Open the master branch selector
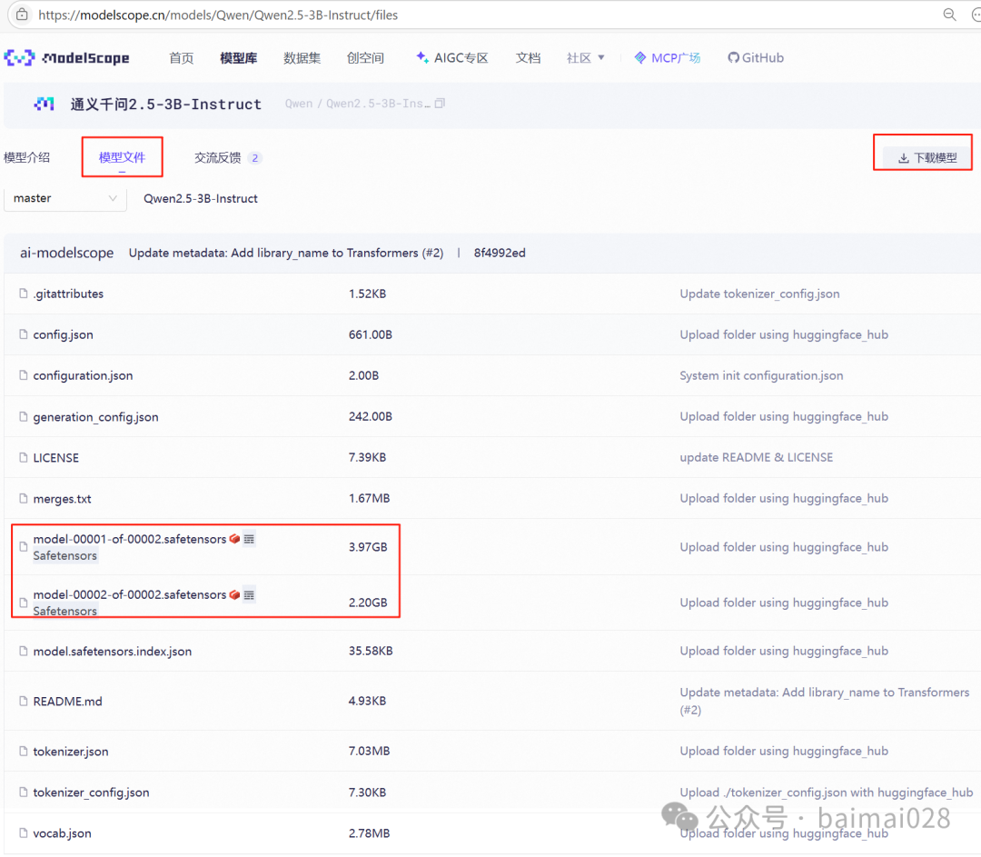Viewport: 981px width, 857px height. pos(64,198)
